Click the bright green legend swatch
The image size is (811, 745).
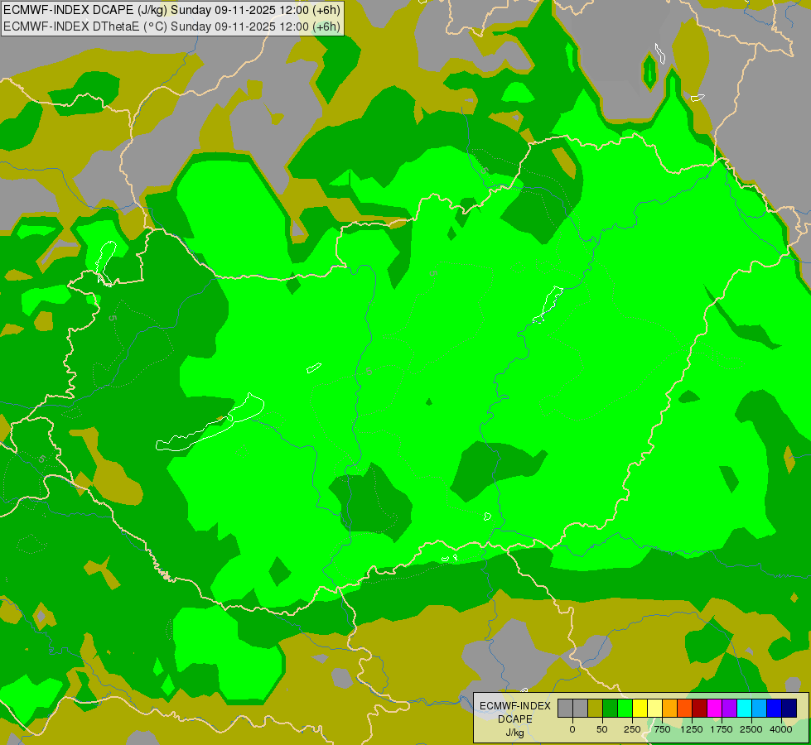click(x=625, y=708)
